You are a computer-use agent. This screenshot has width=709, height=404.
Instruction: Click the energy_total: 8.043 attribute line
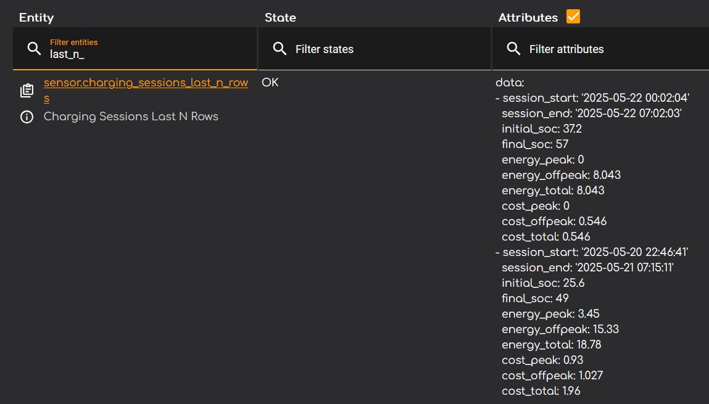(x=553, y=191)
